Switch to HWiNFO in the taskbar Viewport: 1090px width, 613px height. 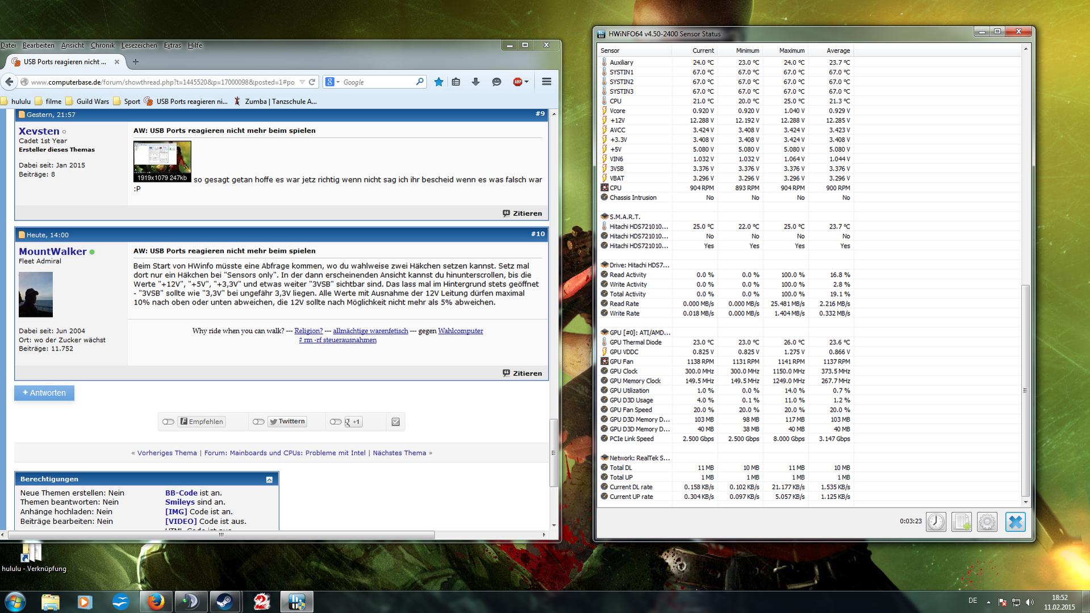pos(296,602)
